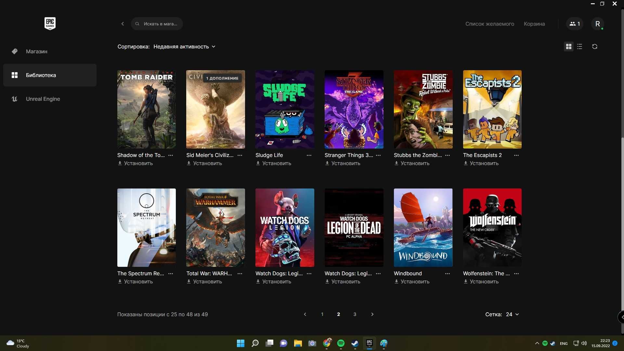Open the Watch Dogs Legion pig cover
The image size is (624, 351).
285,227
